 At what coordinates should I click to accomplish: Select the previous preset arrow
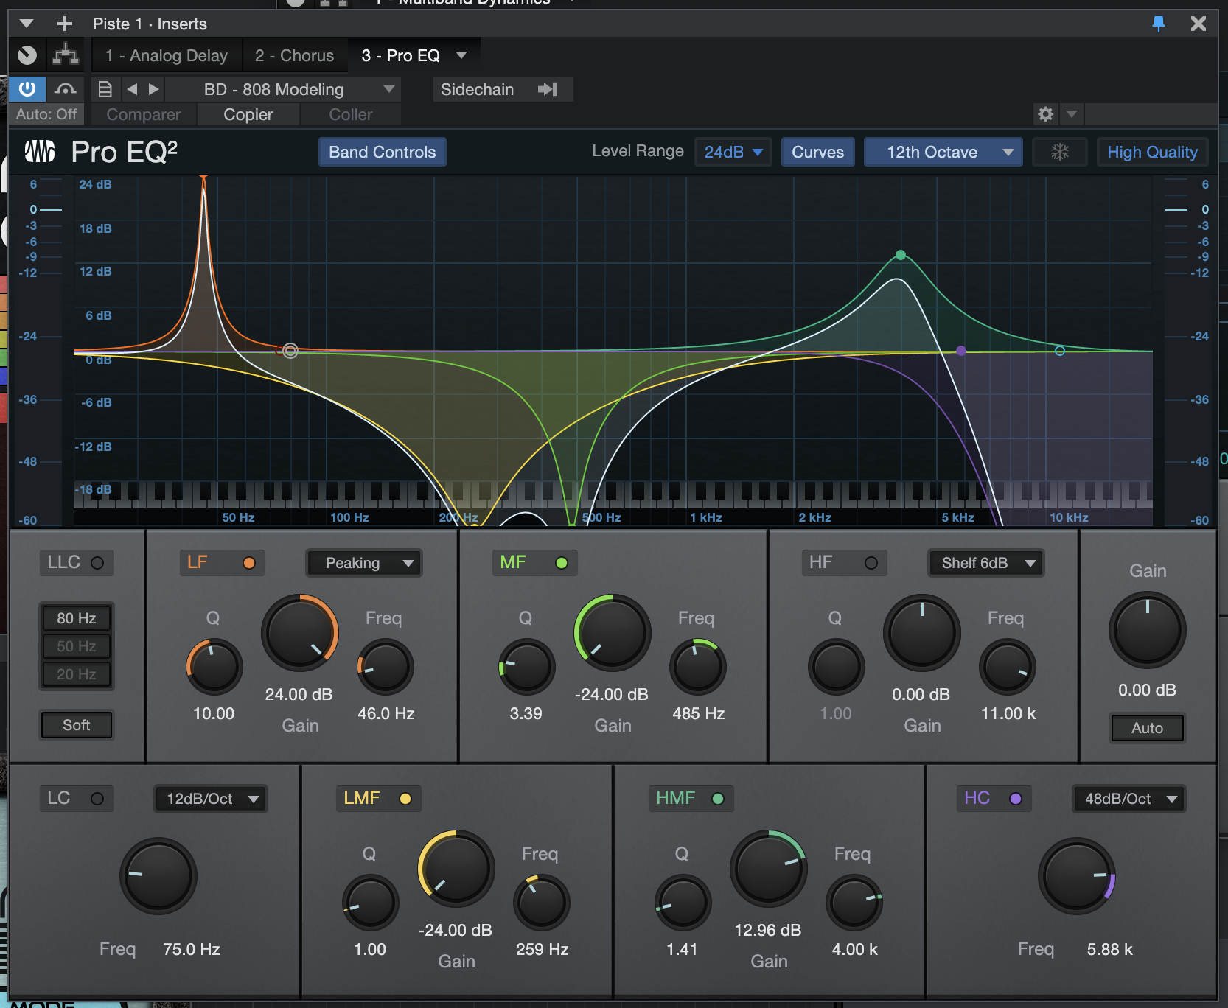(x=132, y=89)
